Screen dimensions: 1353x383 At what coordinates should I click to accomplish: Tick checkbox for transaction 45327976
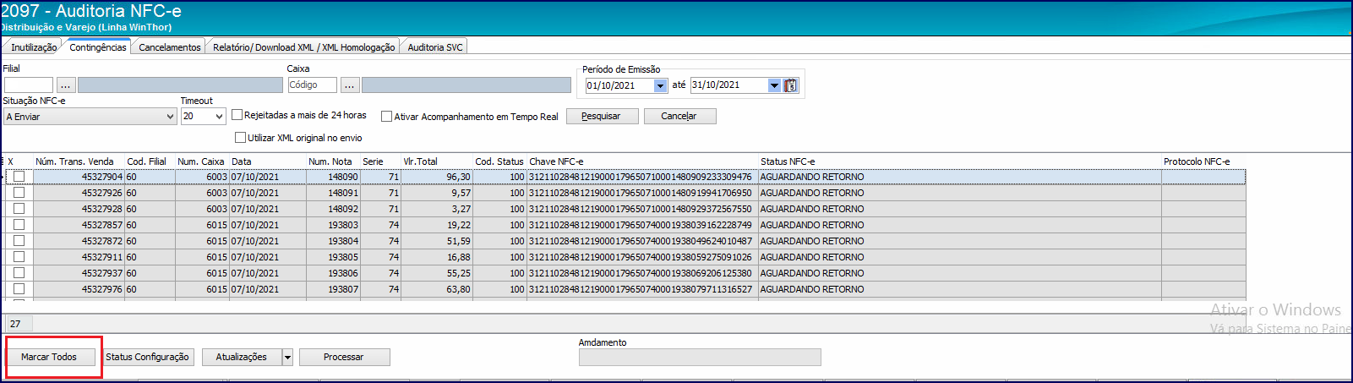tap(19, 289)
